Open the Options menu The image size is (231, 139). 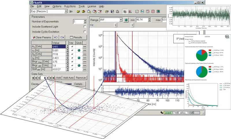[x=57, y=6]
